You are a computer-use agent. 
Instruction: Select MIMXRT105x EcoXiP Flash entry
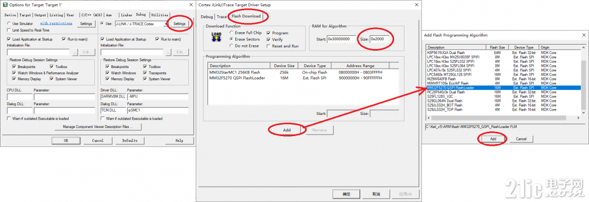tap(503, 83)
